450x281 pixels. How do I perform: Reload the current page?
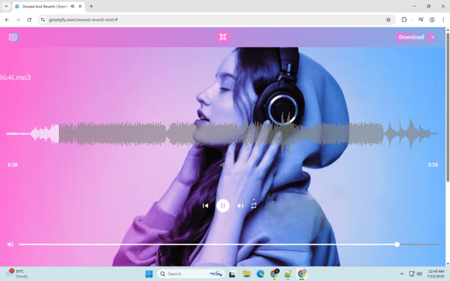[x=29, y=19]
